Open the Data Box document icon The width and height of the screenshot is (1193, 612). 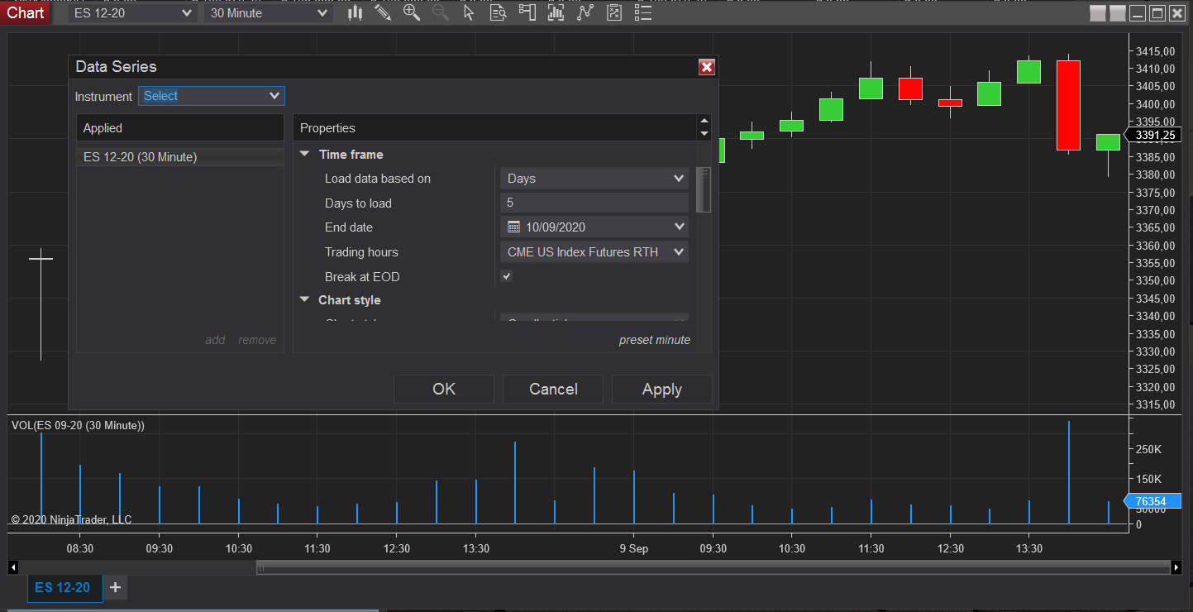(498, 12)
